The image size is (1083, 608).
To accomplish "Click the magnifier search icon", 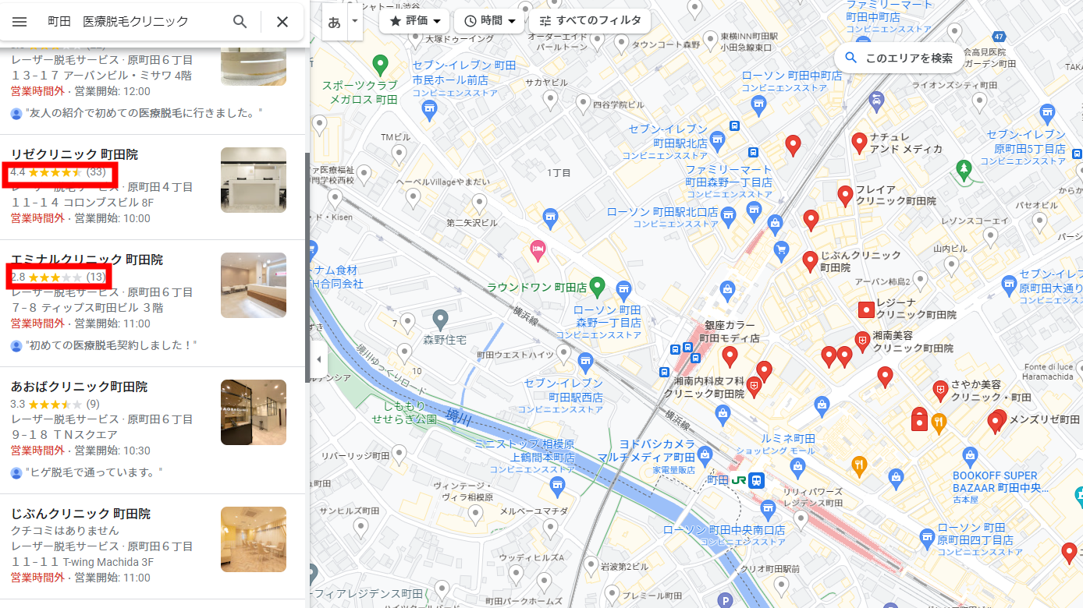I will pyautogui.click(x=240, y=21).
